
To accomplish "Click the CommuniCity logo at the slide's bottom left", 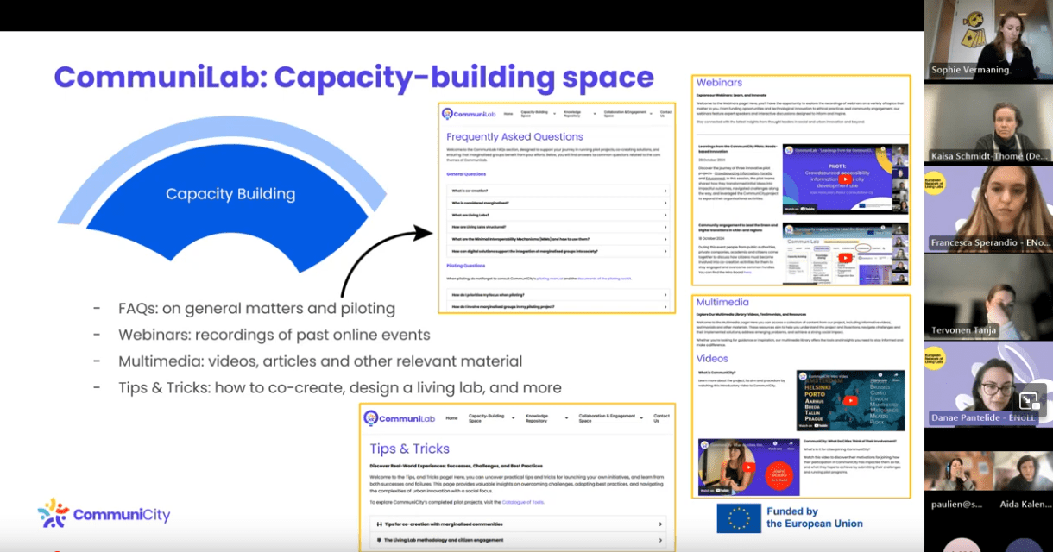I will (104, 514).
